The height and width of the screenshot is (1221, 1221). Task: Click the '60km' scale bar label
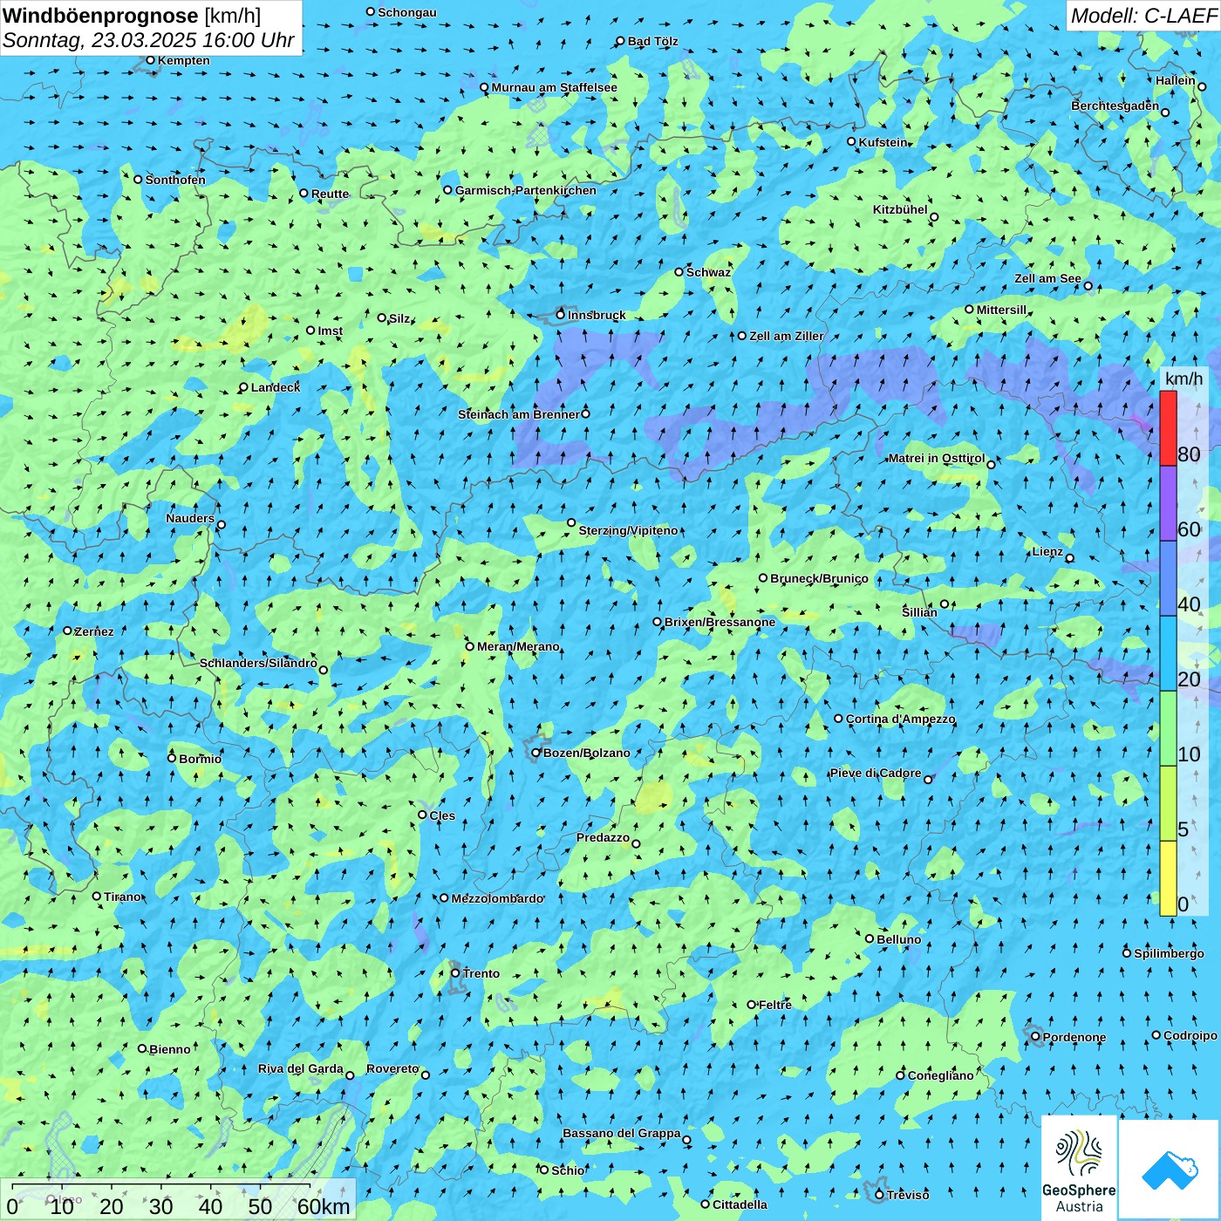click(x=324, y=1206)
